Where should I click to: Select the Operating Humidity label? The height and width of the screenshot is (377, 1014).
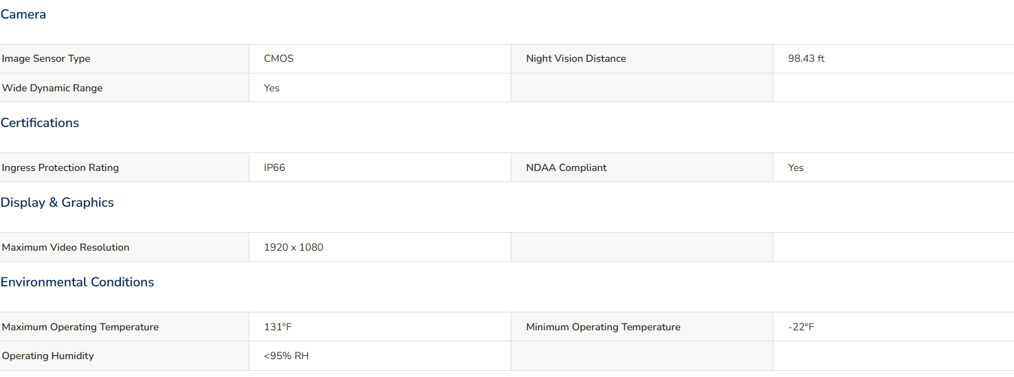tap(48, 356)
